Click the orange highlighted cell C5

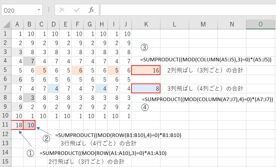(x=41, y=70)
